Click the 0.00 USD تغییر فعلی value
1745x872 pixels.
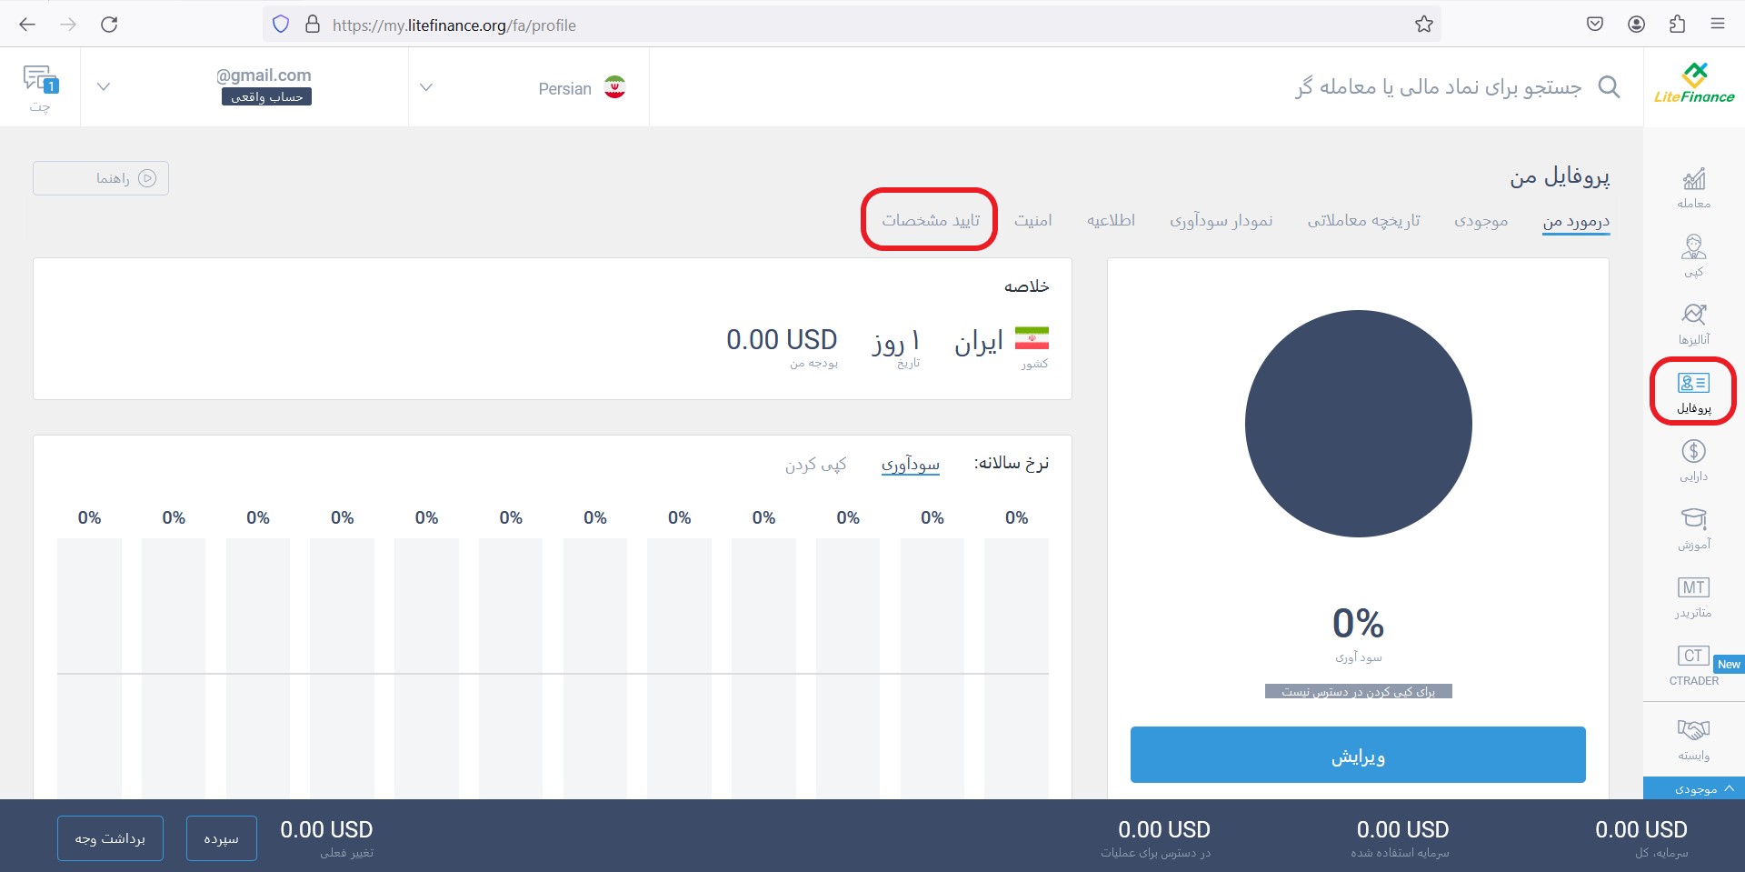click(326, 829)
